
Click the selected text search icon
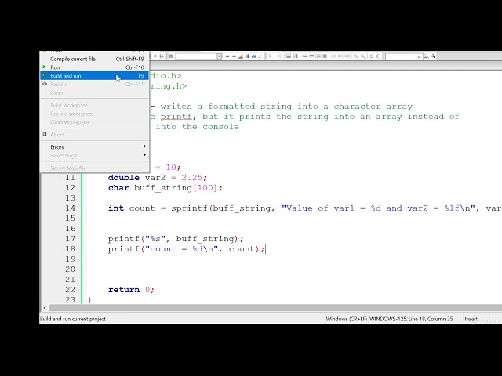[248, 56]
